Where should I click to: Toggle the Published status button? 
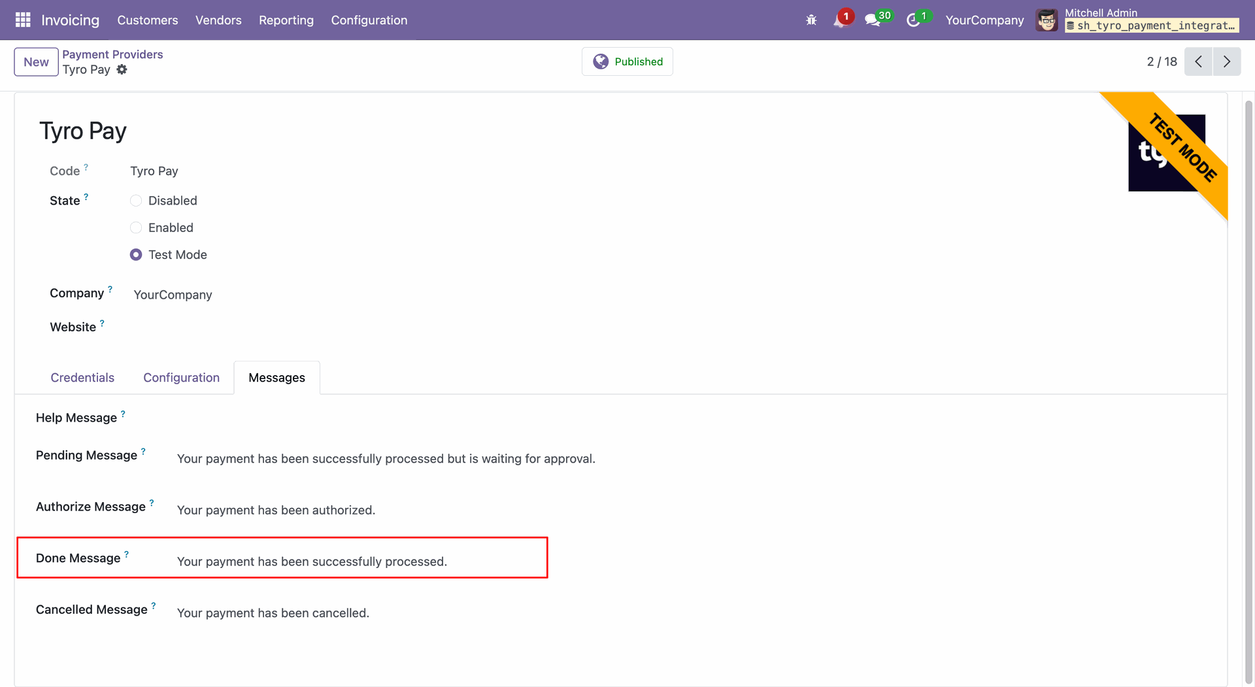tap(627, 61)
